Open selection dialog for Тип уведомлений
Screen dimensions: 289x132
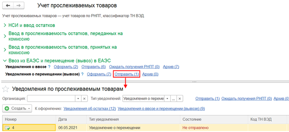click(174, 99)
